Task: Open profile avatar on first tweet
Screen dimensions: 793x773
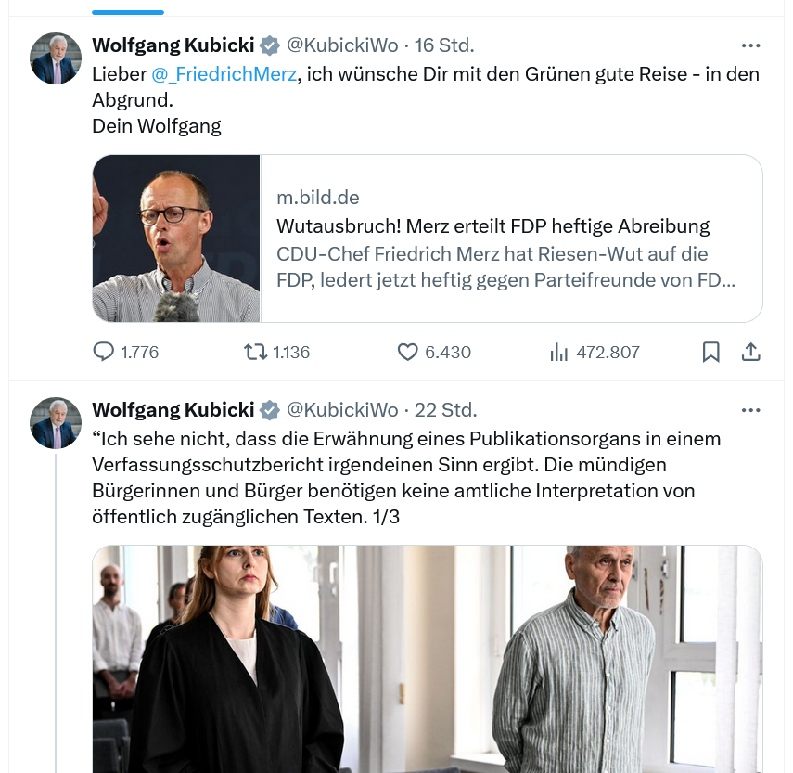Action: (56, 58)
